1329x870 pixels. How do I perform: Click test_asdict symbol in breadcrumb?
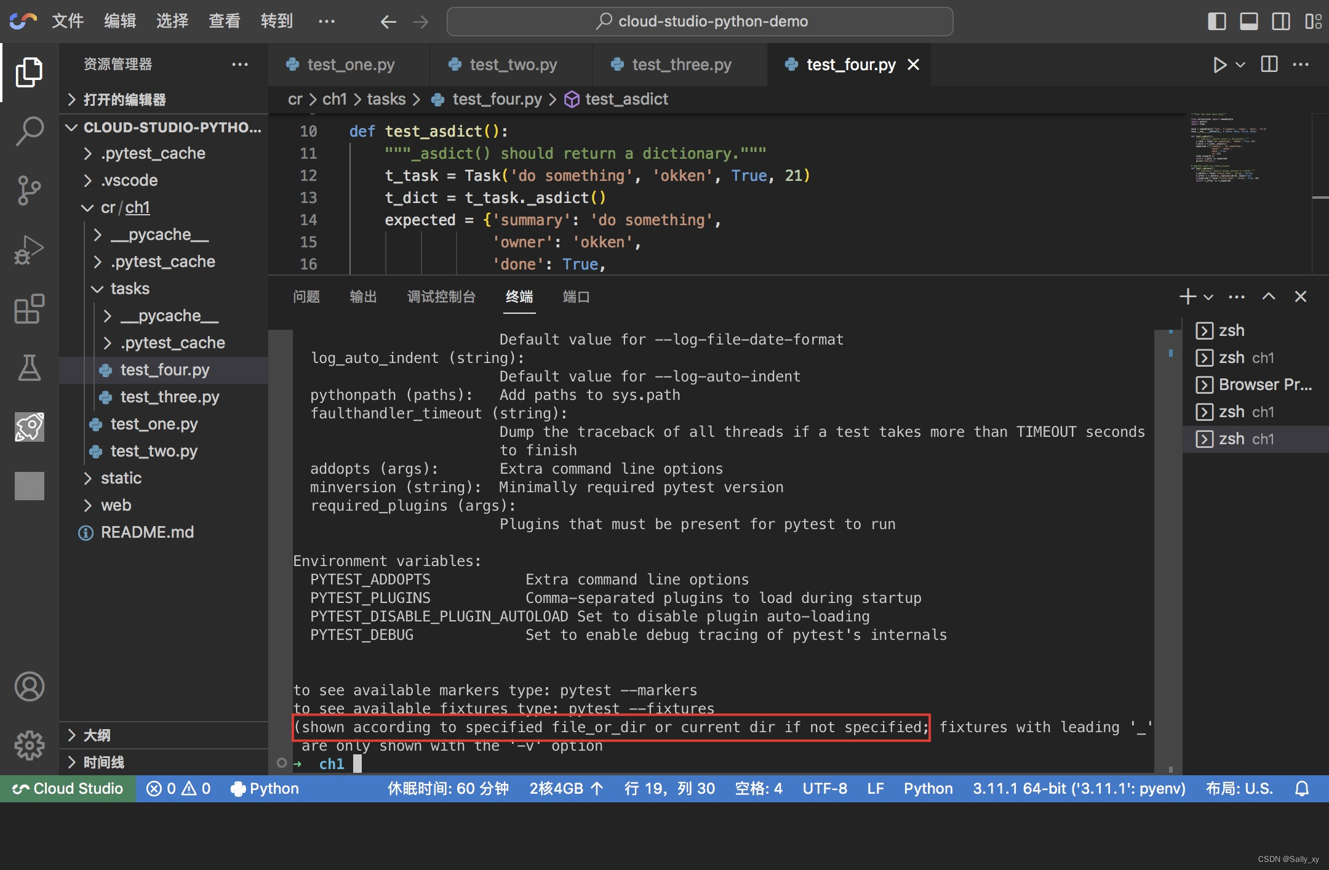(x=626, y=99)
